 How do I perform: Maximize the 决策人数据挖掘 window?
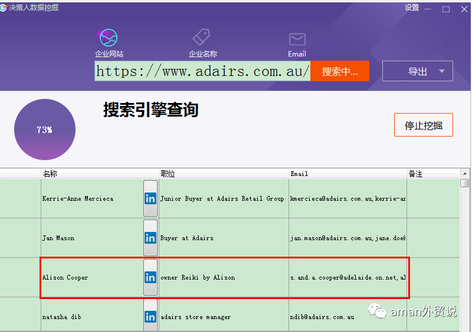pyautogui.click(x=446, y=9)
